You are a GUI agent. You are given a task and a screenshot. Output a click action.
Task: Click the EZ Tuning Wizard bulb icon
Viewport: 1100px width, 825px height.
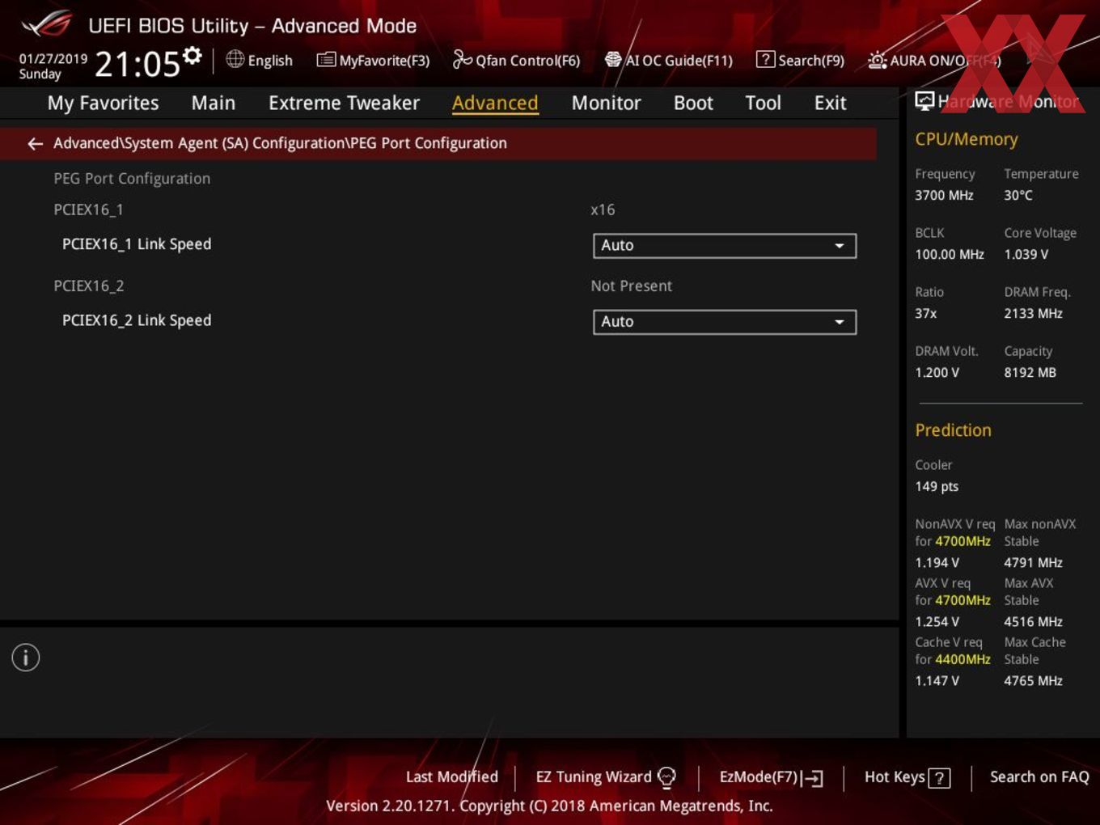click(x=666, y=777)
